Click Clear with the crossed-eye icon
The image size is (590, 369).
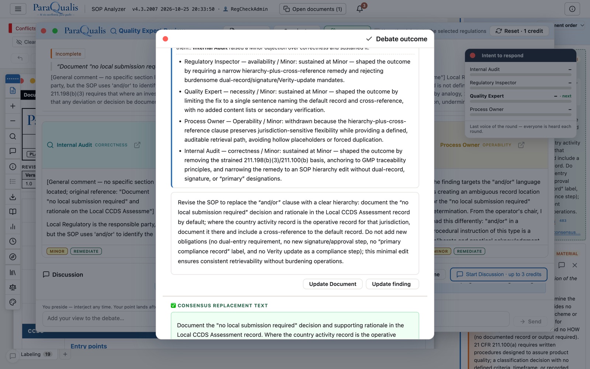(25, 42)
